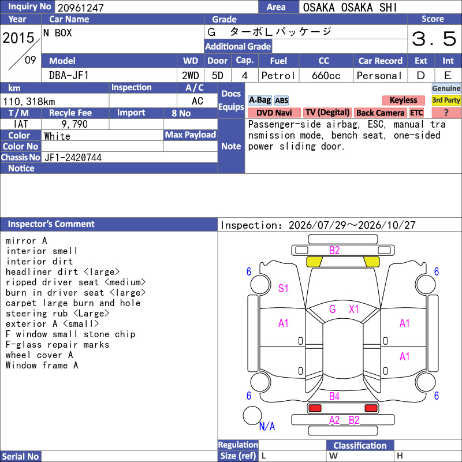Select the Genuine label badge
This screenshot has width=462, height=462.
click(x=446, y=88)
